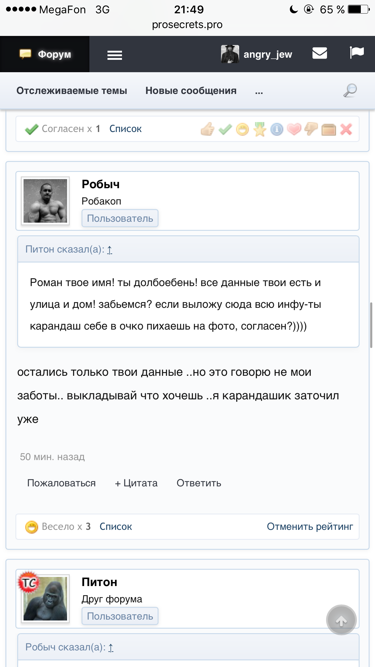Rate the post with thumbs down

(x=311, y=129)
